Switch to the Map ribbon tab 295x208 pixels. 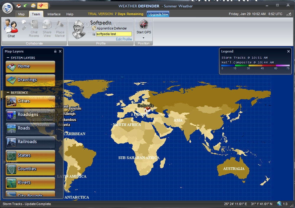pyautogui.click(x=22, y=14)
